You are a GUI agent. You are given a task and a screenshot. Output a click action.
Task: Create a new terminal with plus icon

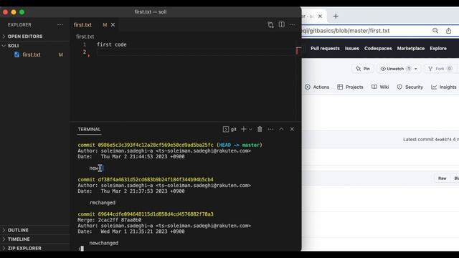pyautogui.click(x=243, y=129)
